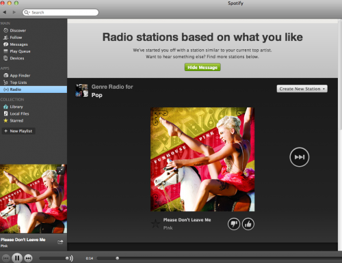Thumbs down the current song
This screenshot has width=342, height=263.
coord(234,224)
